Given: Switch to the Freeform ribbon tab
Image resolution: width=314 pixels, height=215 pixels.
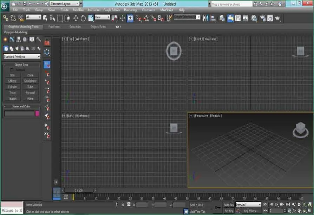Looking at the screenshot, I should coord(54,27).
